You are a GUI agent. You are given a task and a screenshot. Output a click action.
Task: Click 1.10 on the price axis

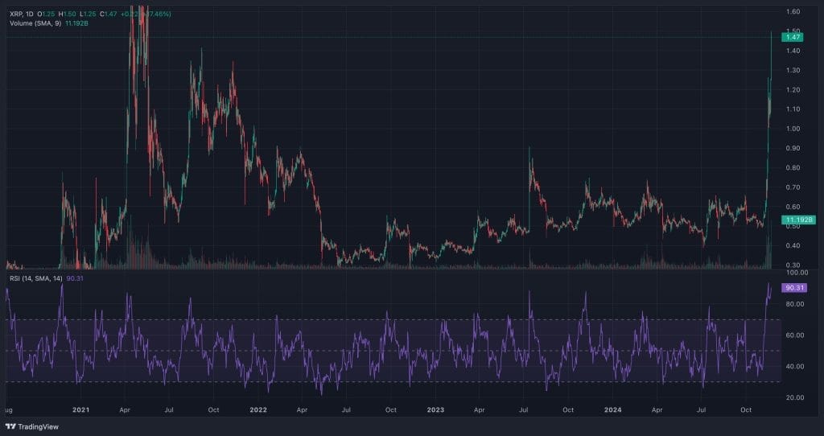[793, 109]
